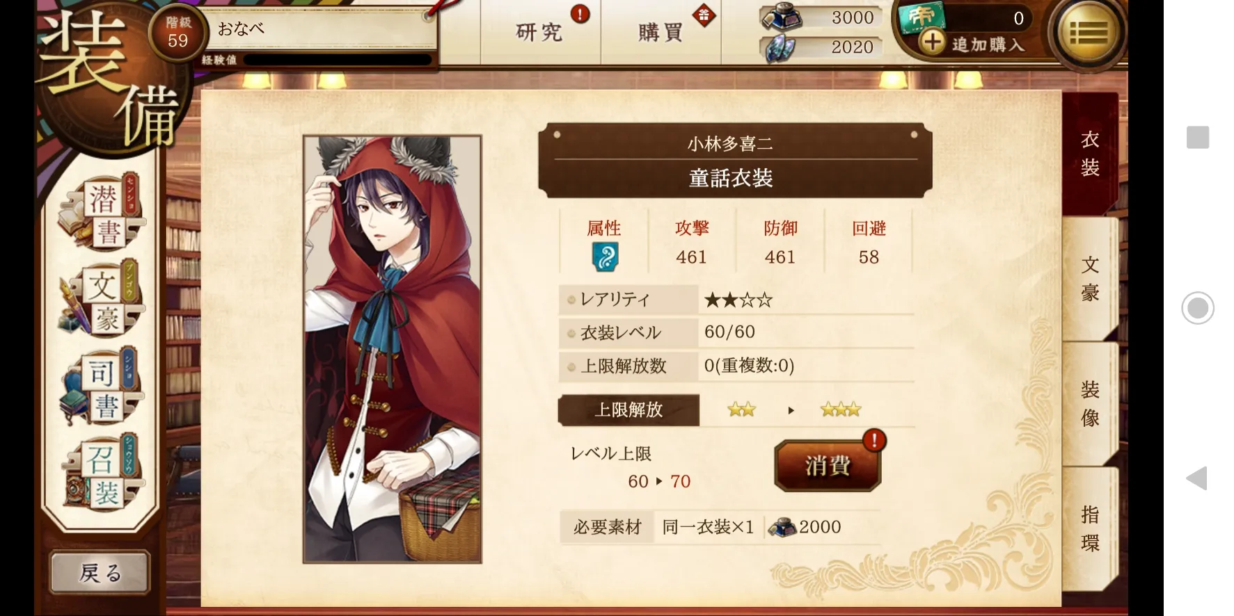
Task: Click the 消費 button
Action: tap(828, 465)
